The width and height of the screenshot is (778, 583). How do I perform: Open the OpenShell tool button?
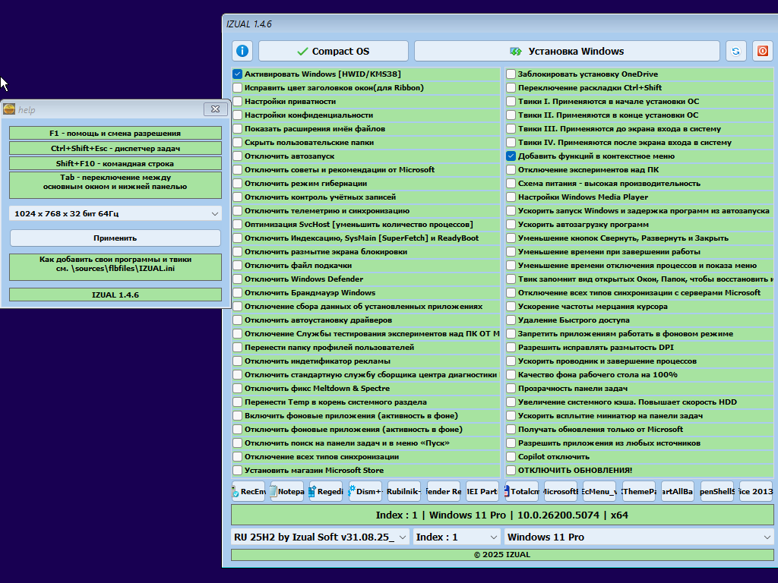pyautogui.click(x=717, y=491)
